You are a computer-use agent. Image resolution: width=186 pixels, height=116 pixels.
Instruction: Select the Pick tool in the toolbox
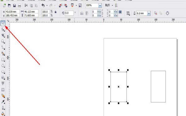(x=3, y=23)
